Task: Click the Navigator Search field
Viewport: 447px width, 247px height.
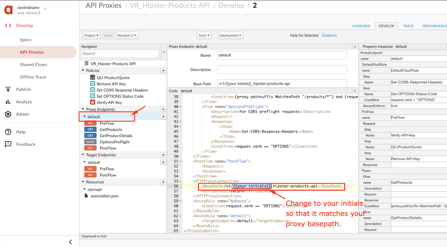Action: 120,54
